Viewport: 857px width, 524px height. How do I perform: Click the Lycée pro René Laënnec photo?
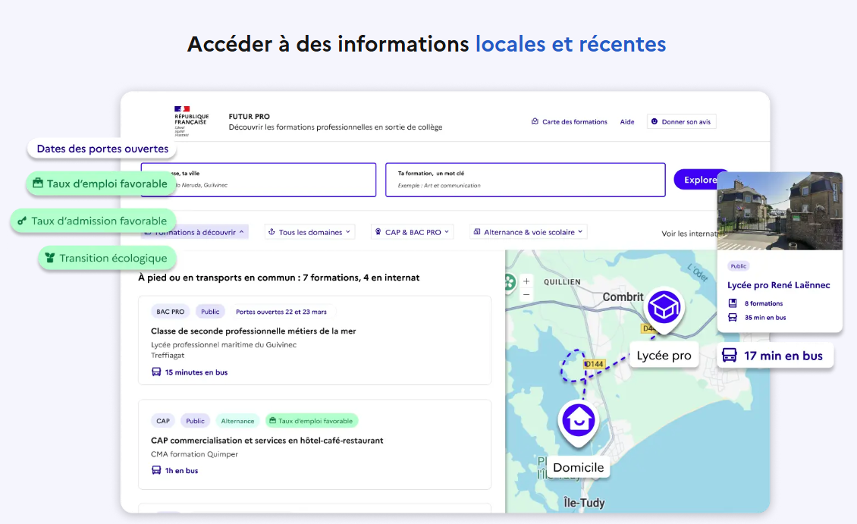780,211
